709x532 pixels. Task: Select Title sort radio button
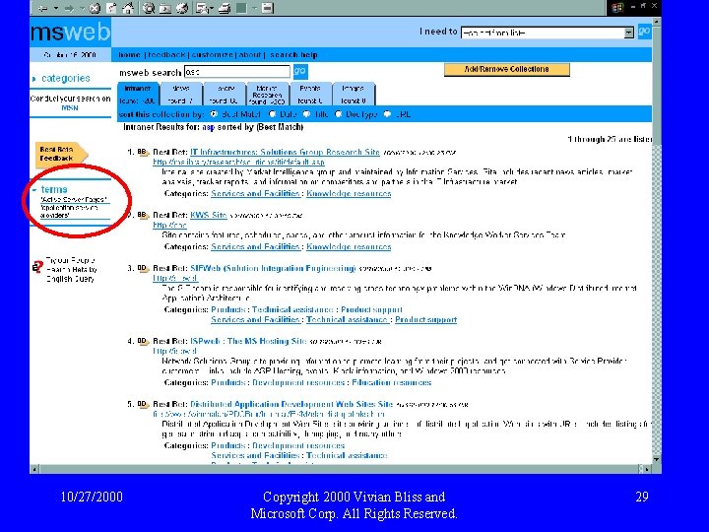[307, 114]
